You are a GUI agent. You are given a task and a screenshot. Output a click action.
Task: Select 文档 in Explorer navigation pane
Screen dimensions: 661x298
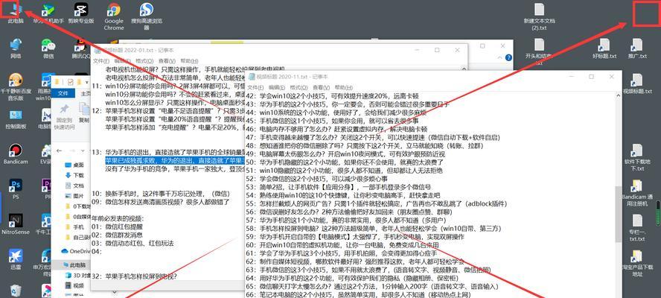coord(74,186)
